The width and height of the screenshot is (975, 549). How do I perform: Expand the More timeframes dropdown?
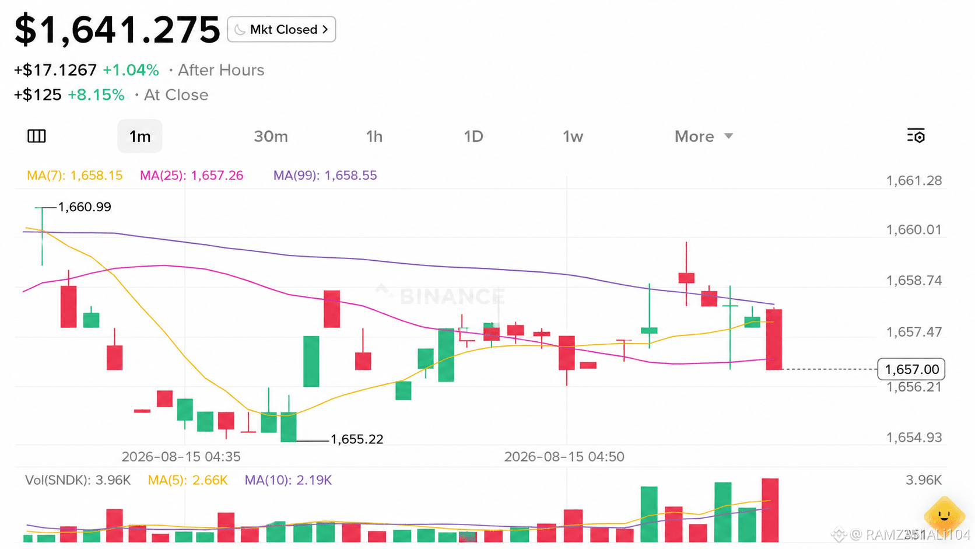point(703,137)
